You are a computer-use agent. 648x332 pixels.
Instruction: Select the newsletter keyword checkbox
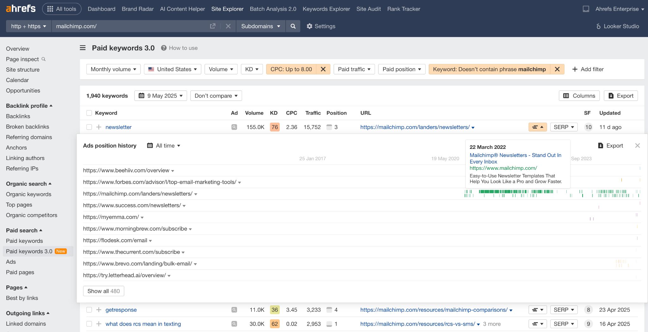(x=89, y=127)
